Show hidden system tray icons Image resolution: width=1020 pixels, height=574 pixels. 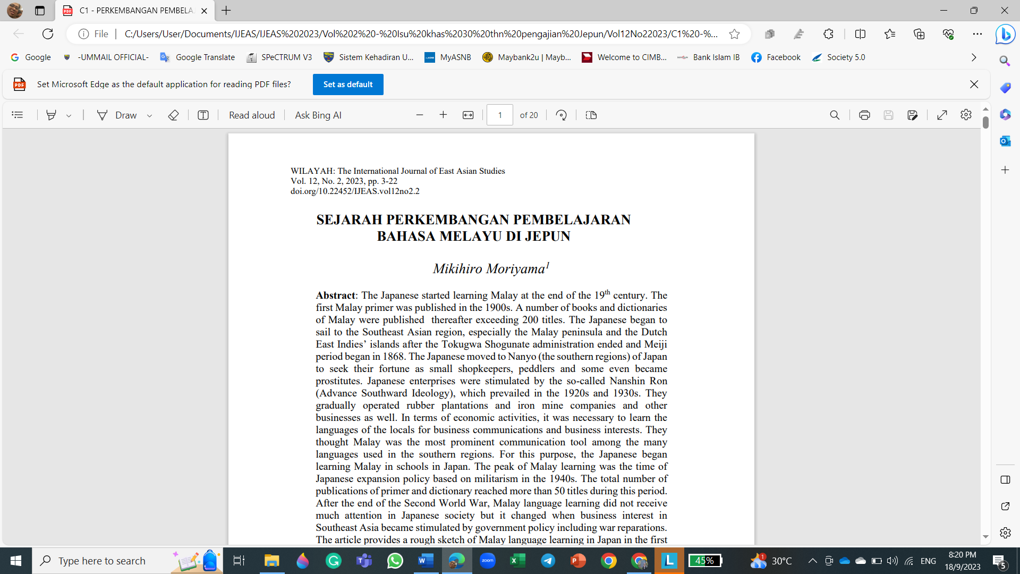pos(812,561)
